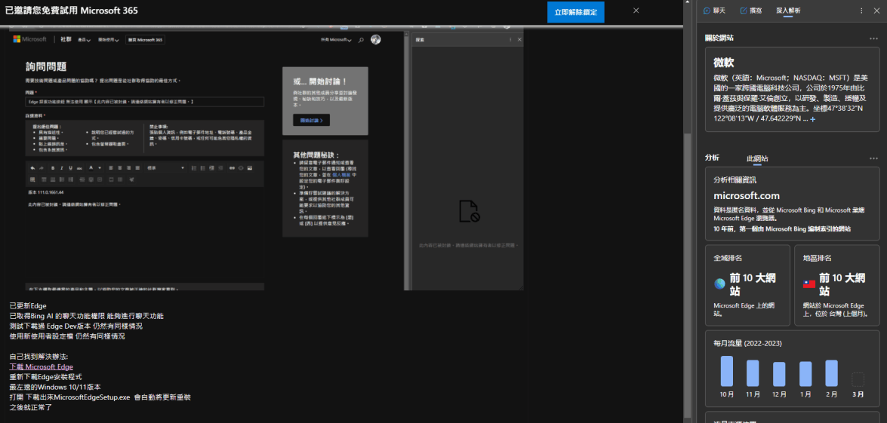Click the 分析相關資訊 label
887x423 pixels.
[x=735, y=180]
